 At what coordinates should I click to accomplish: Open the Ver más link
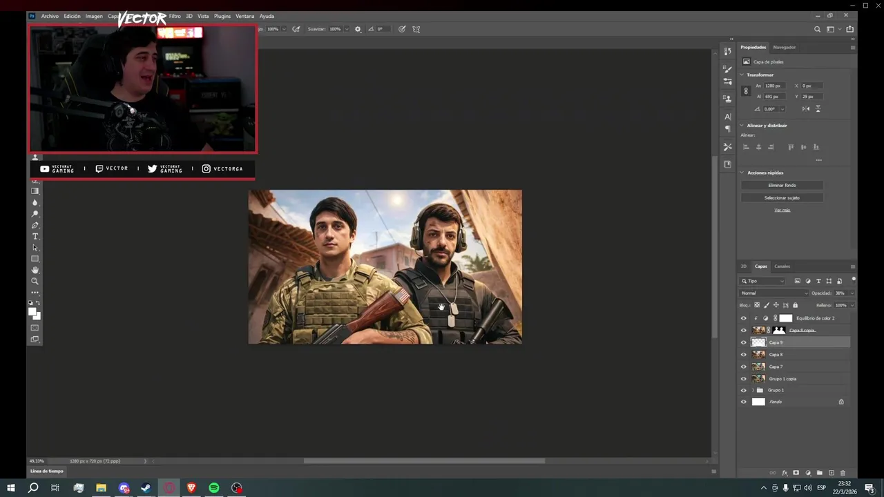(782, 211)
